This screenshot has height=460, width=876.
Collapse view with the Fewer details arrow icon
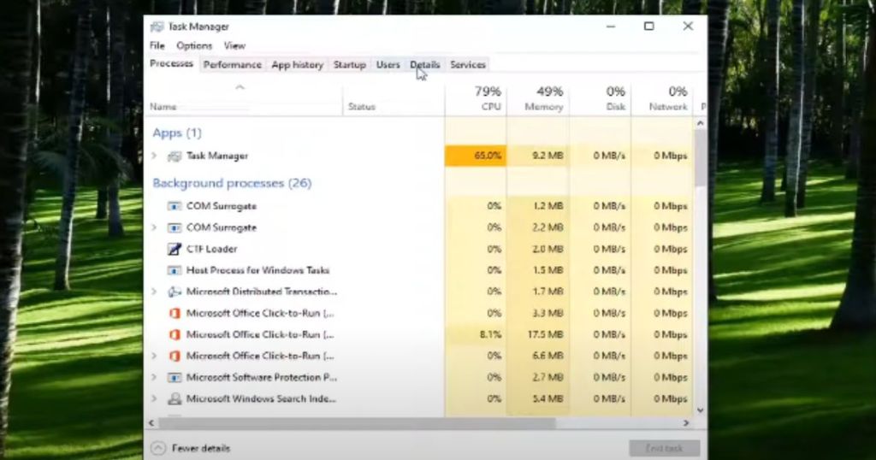(158, 448)
